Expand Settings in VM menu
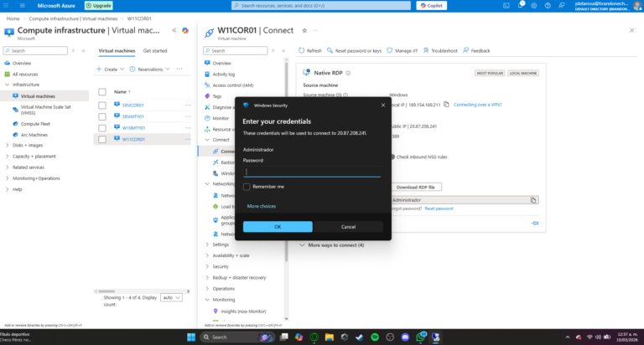 (207, 245)
